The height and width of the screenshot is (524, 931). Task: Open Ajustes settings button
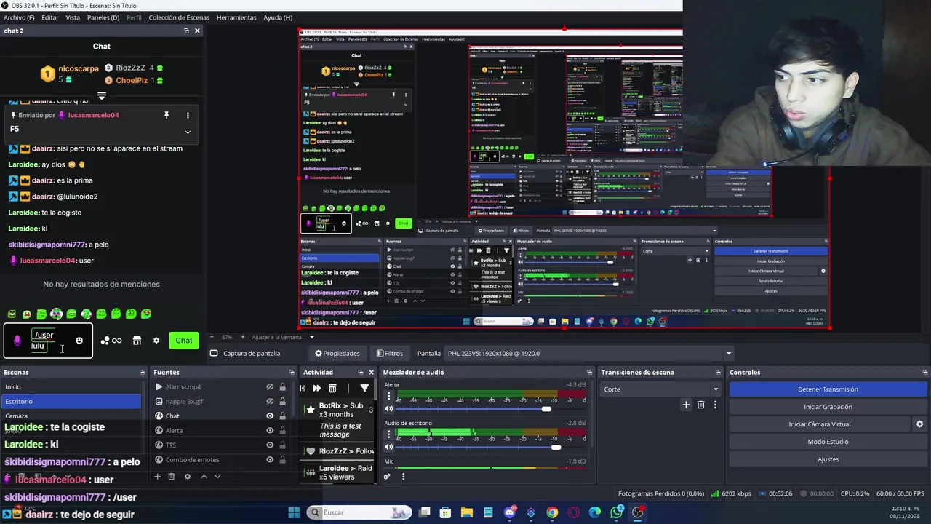click(x=828, y=459)
